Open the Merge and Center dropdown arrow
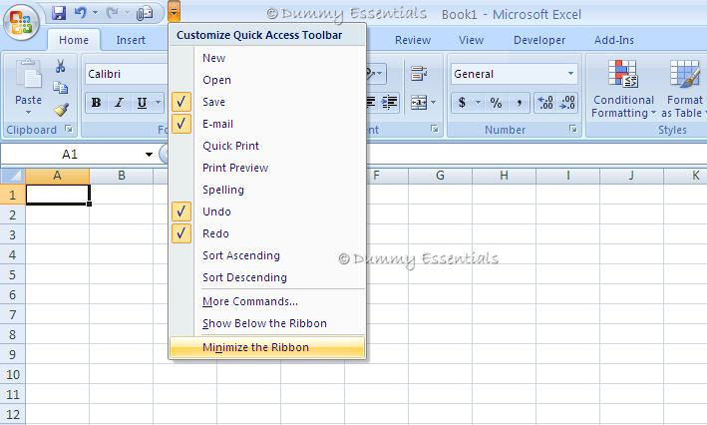This screenshot has height=425, width=707. coord(434,103)
